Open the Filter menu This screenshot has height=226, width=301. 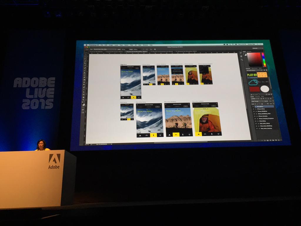pos(131,45)
